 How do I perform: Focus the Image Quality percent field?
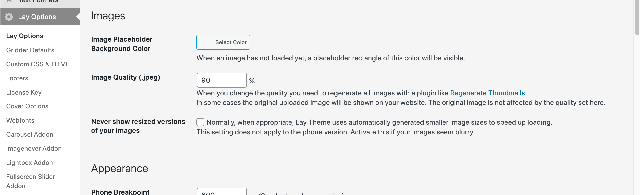pos(222,80)
